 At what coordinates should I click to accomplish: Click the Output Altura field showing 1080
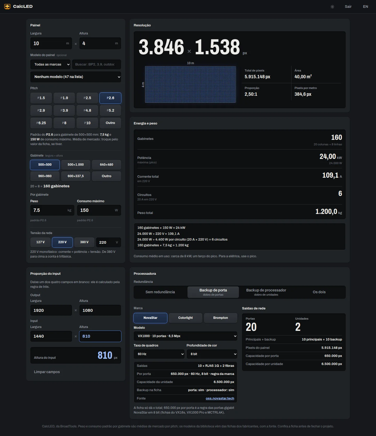point(100,310)
